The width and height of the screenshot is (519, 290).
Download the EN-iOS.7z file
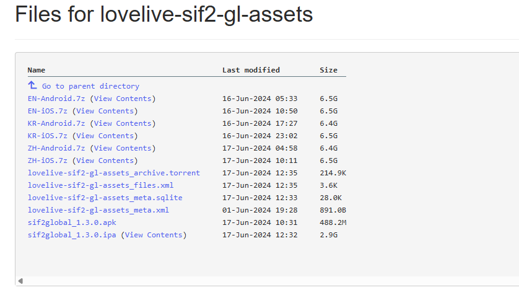48,111
